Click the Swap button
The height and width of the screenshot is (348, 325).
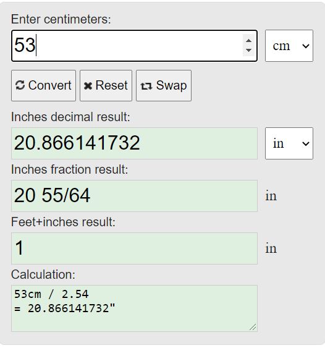tap(164, 86)
